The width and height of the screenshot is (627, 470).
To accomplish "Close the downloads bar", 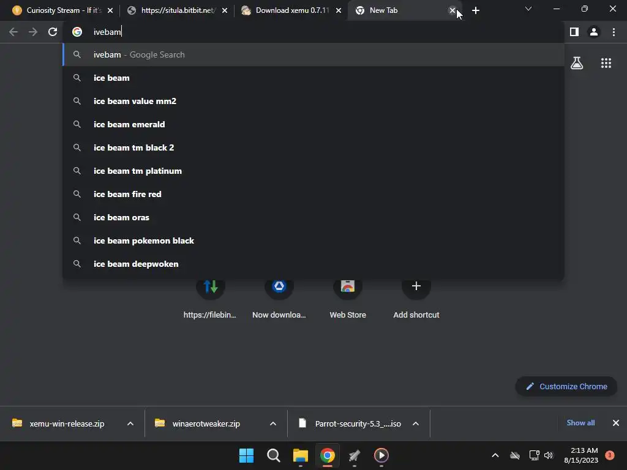I will [x=616, y=423].
